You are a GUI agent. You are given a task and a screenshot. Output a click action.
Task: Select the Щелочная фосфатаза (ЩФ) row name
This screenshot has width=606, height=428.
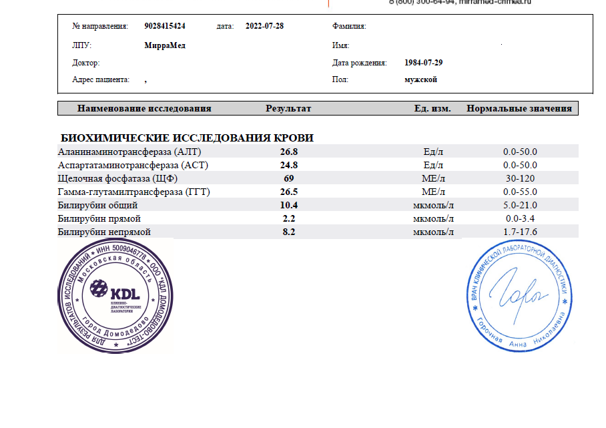(x=118, y=178)
